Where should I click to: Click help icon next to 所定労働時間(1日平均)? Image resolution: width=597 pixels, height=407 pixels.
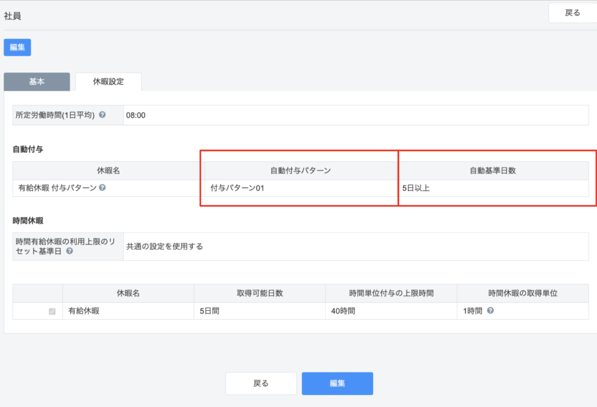102,115
